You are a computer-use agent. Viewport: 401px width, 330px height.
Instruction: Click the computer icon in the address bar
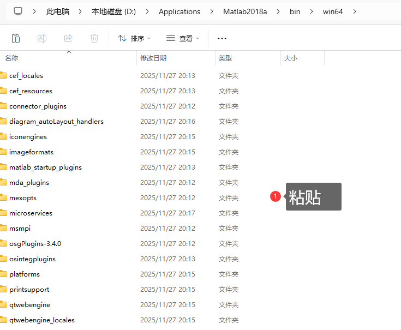coord(18,11)
